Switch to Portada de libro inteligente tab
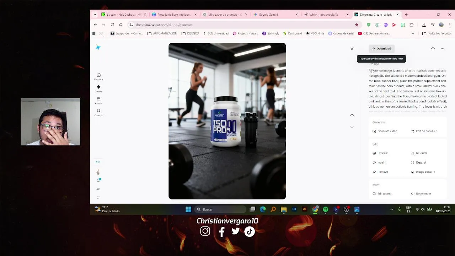455x256 pixels. [174, 15]
